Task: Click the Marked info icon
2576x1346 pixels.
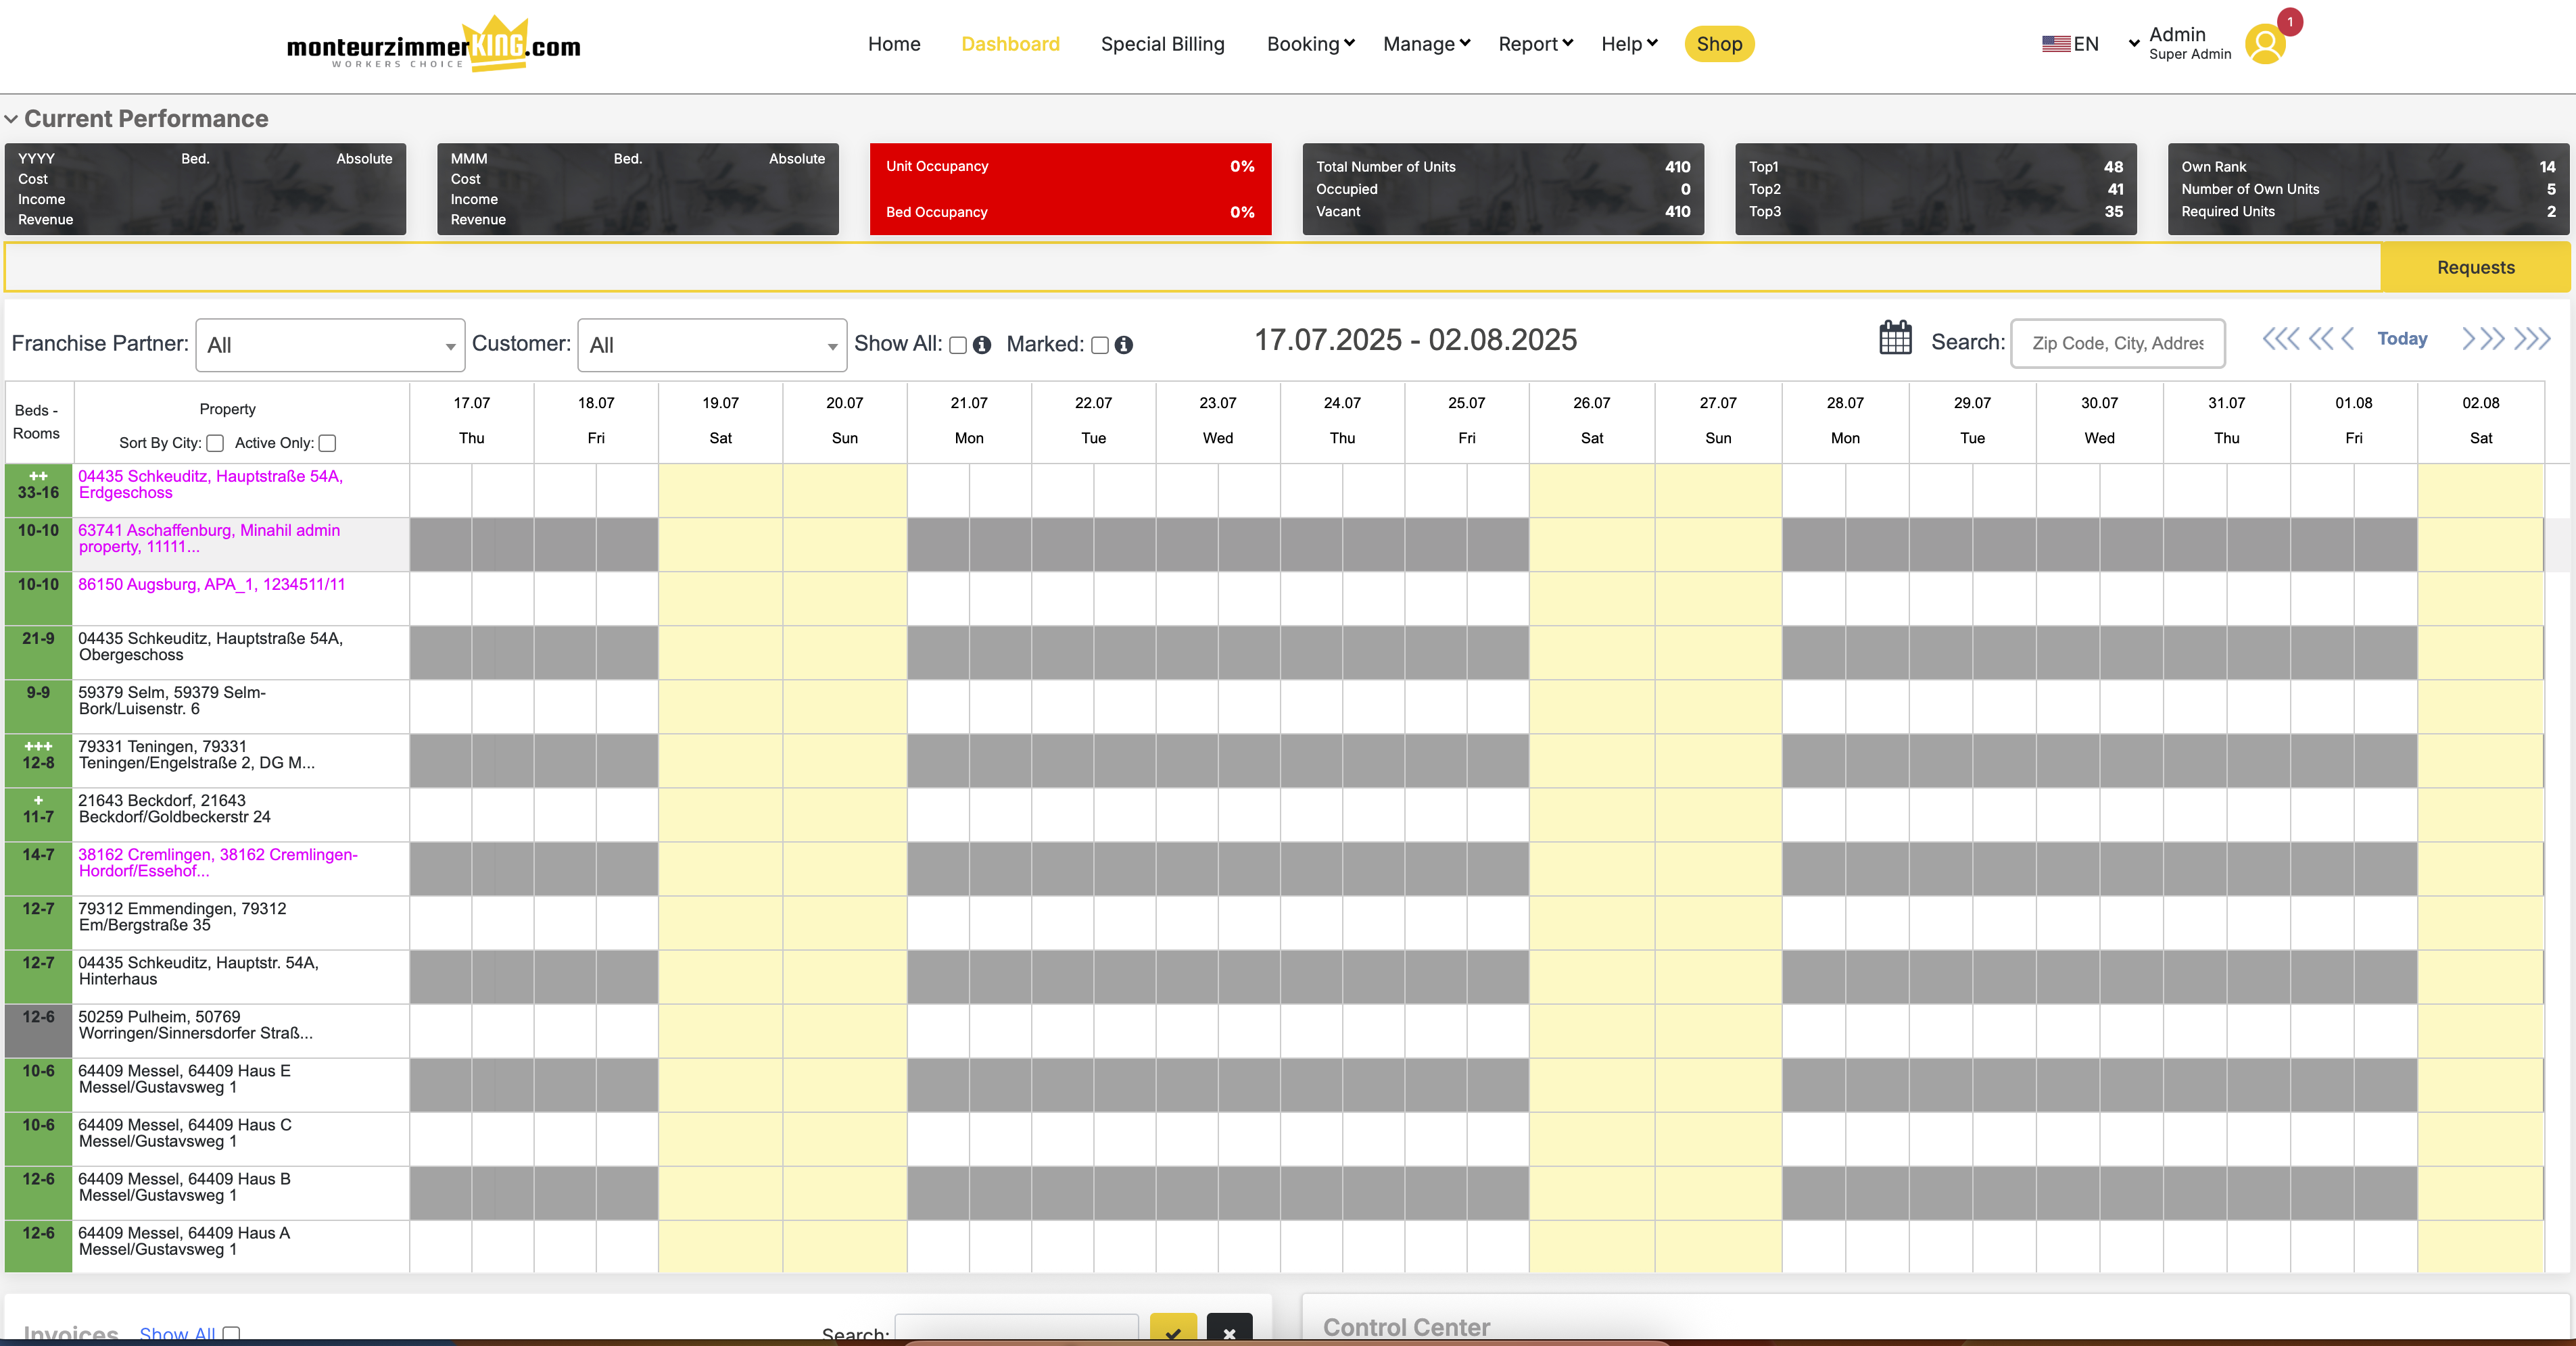Action: 1124,345
